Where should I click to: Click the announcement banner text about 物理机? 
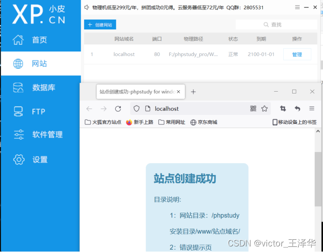click(178, 7)
